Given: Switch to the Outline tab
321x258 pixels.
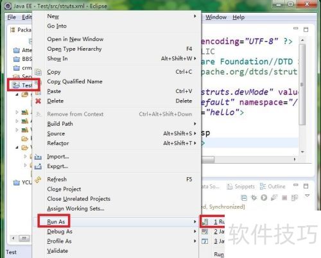Looking at the screenshot, I should [x=273, y=187].
